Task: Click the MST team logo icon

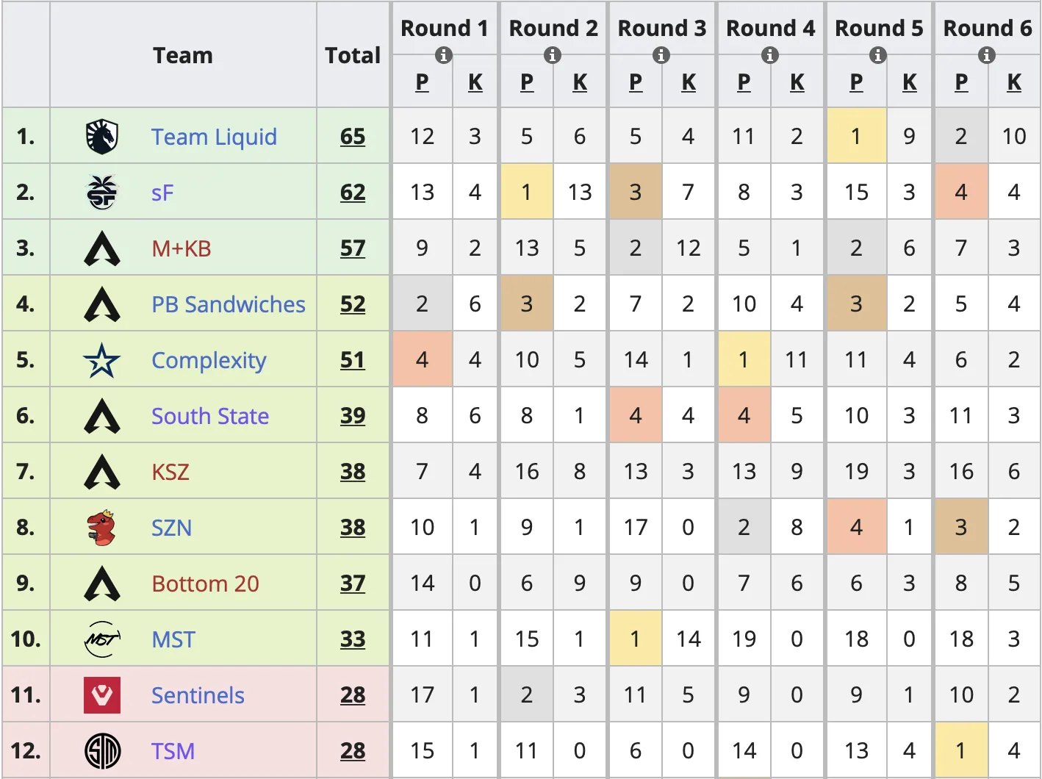Action: (101, 639)
